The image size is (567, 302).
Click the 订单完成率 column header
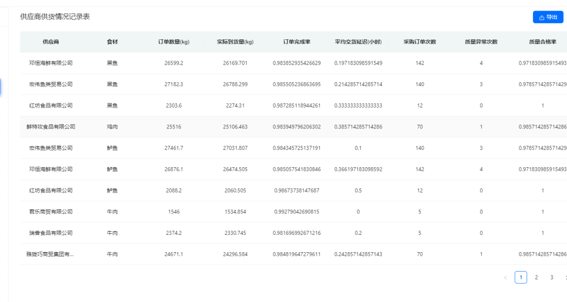297,42
